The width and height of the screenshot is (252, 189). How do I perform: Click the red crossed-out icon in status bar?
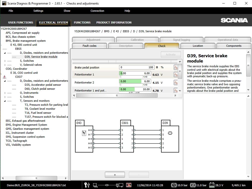(129, 185)
